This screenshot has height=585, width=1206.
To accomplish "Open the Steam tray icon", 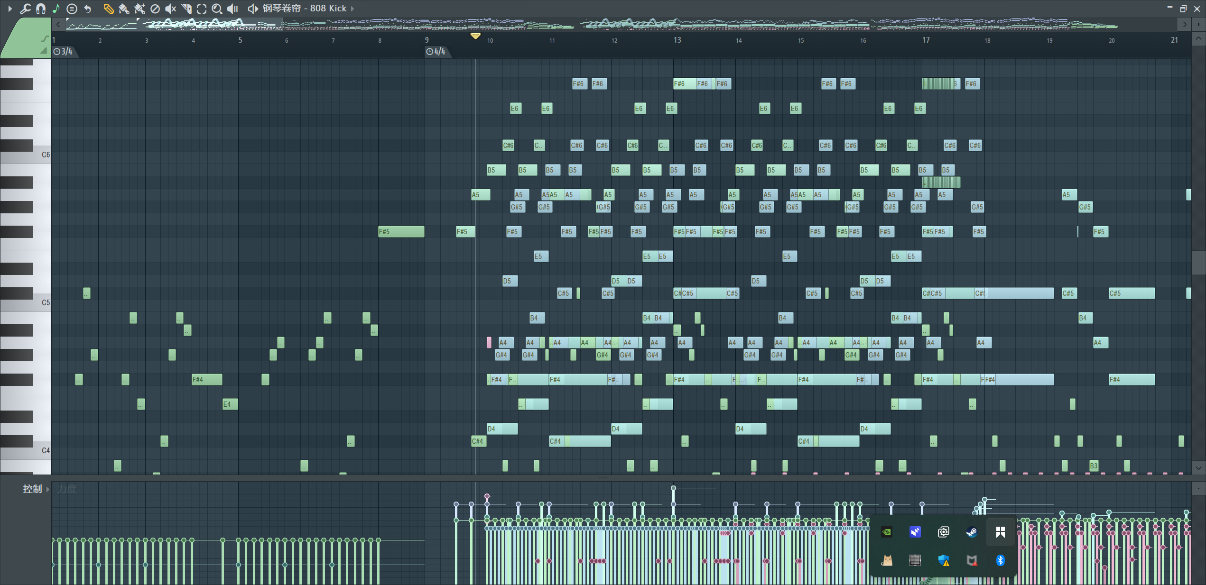I will [x=972, y=532].
